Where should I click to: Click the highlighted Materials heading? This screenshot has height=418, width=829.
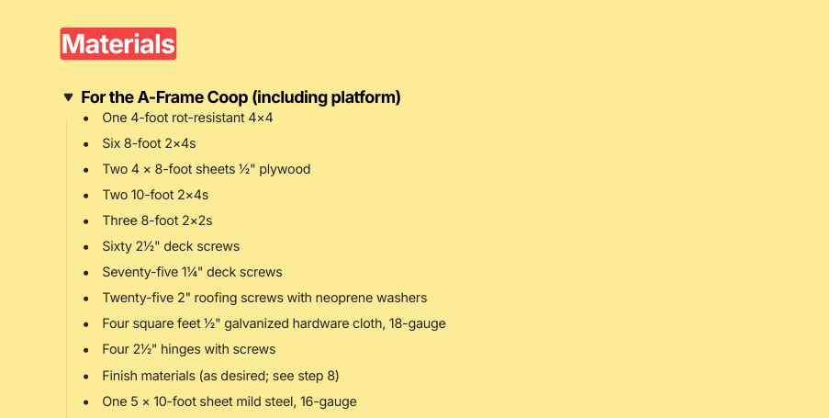[x=118, y=44]
